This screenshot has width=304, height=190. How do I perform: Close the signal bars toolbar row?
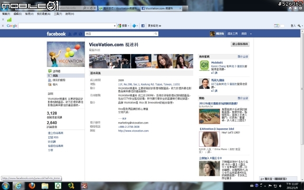tap(3, 19)
